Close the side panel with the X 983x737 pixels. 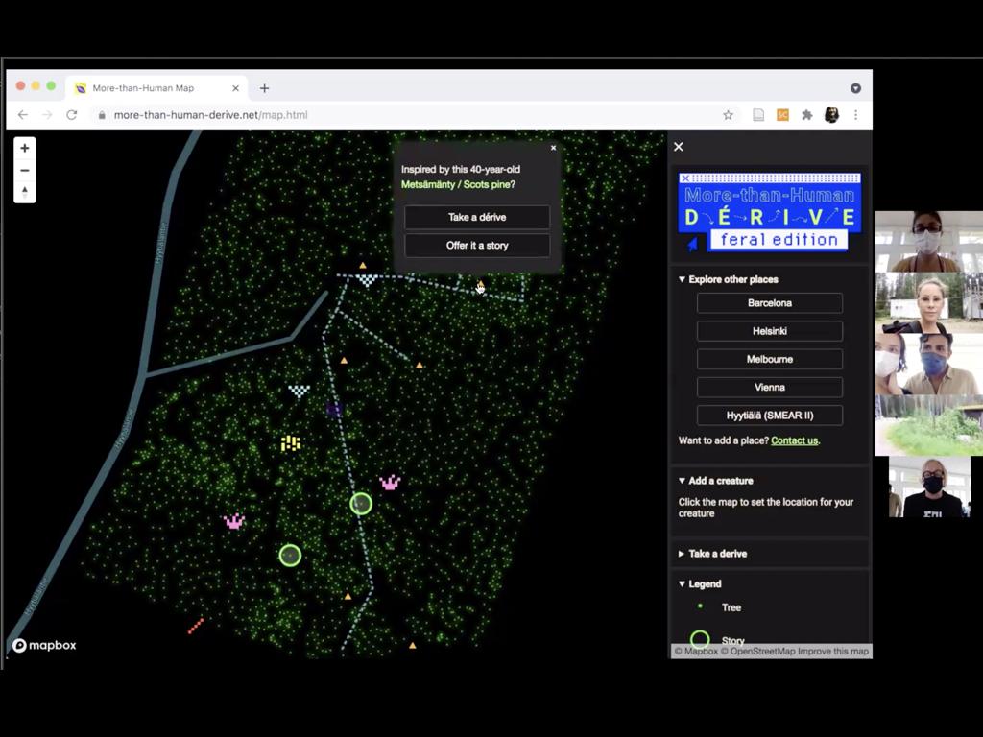point(679,147)
